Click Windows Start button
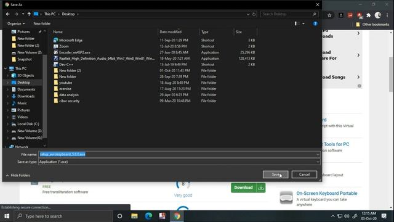The image size is (394, 222). tap(7, 216)
